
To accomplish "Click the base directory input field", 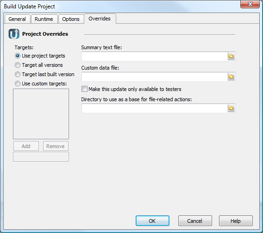I will click(x=155, y=108).
